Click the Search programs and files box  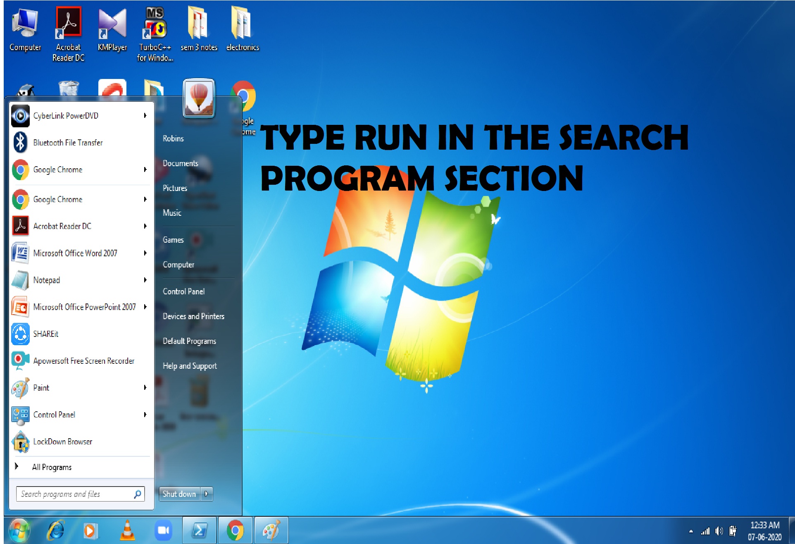pyautogui.click(x=80, y=494)
